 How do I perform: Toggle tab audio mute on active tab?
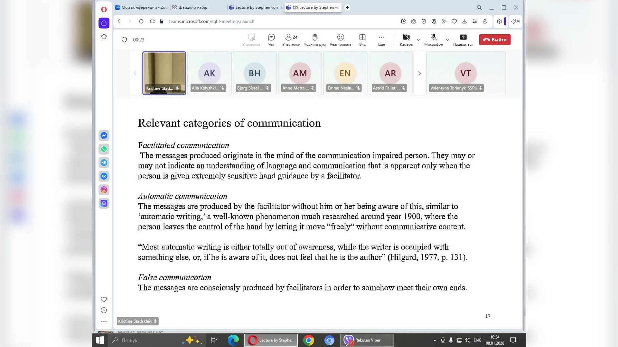point(295,7)
